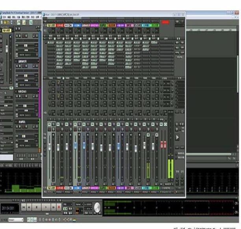
Task: Click the crossed-arrows button at the mixer master strip's top
Action: (165, 124)
